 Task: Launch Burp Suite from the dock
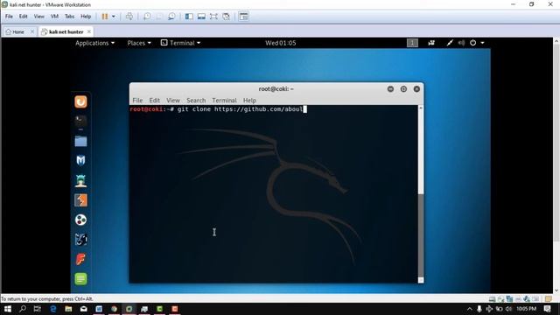click(x=80, y=200)
